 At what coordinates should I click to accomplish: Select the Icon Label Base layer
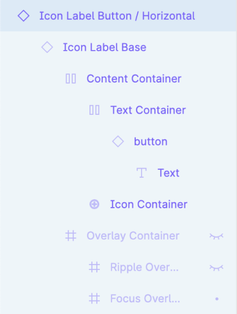[105, 47]
